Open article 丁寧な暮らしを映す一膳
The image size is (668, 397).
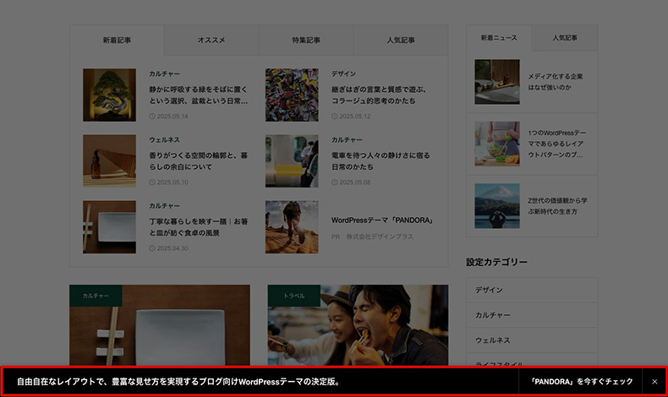point(198,227)
